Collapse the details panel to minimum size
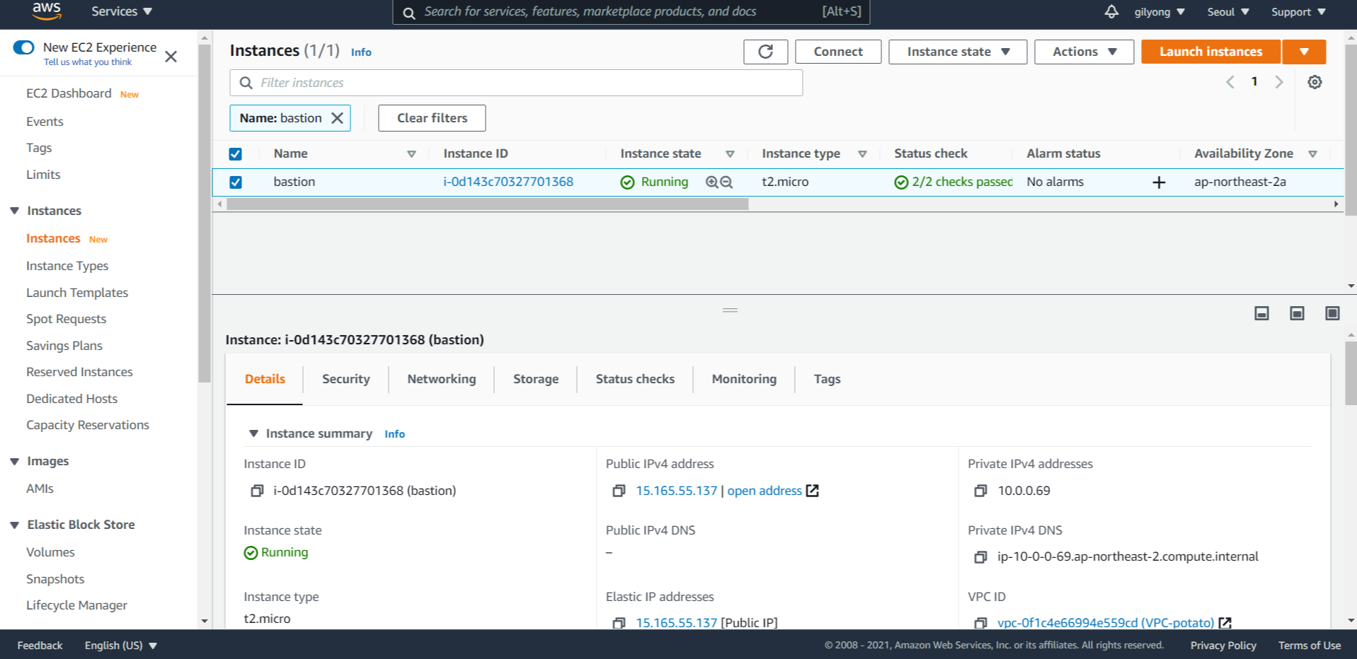1357x659 pixels. 1261,313
